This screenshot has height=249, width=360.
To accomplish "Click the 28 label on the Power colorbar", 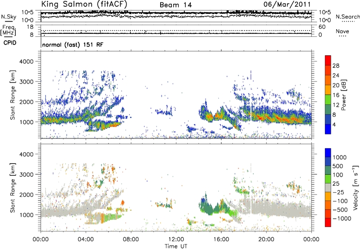I will pos(336,66).
